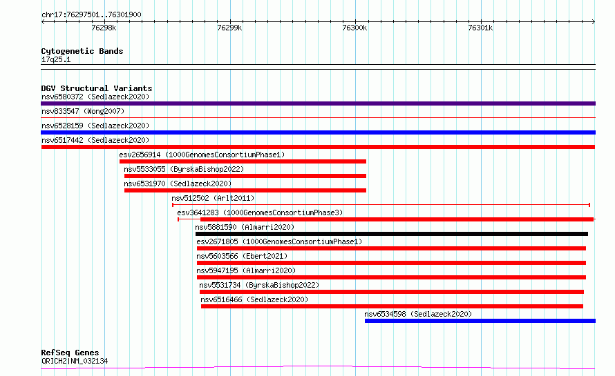Image resolution: width=615 pixels, height=376 pixels.
Task: Select the thin red nsv833547 variant line
Action: click(x=318, y=117)
